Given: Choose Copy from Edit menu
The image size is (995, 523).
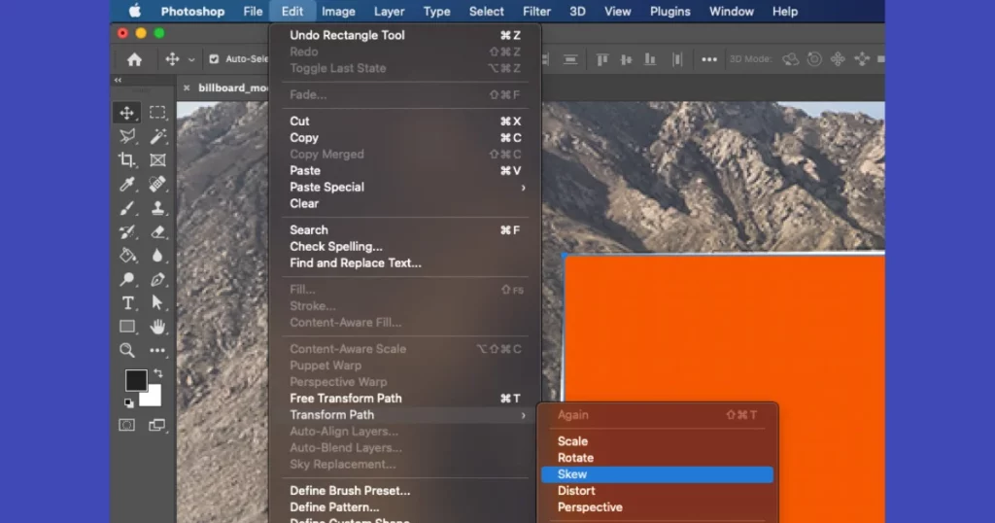Looking at the screenshot, I should (405, 138).
